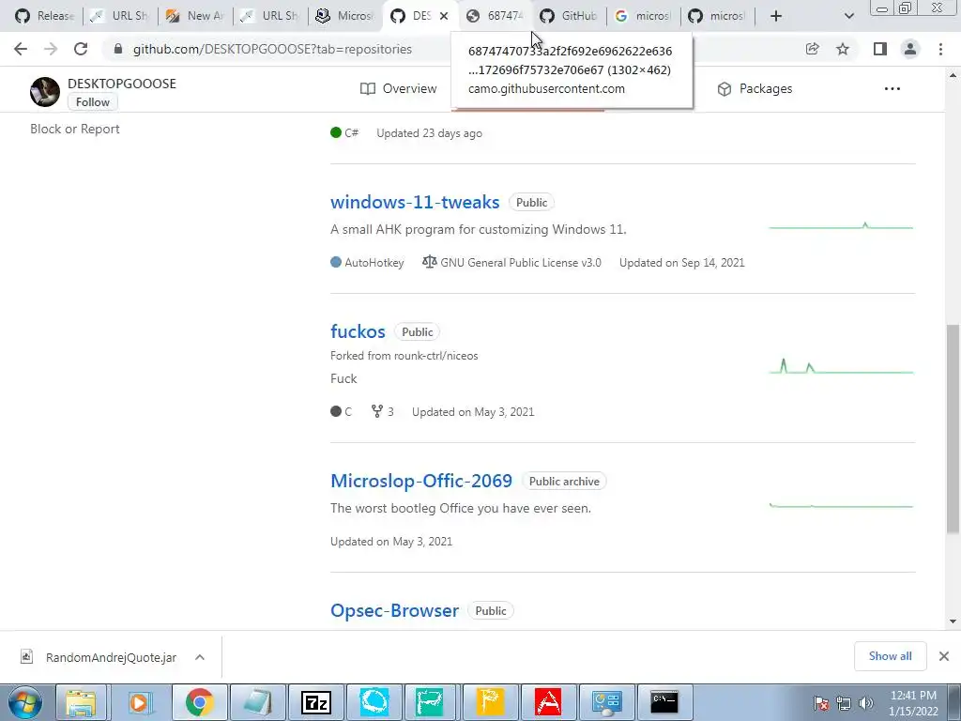Click 'The worst bootleg Office' description
Image resolution: width=961 pixels, height=721 pixels.
pyautogui.click(x=460, y=508)
